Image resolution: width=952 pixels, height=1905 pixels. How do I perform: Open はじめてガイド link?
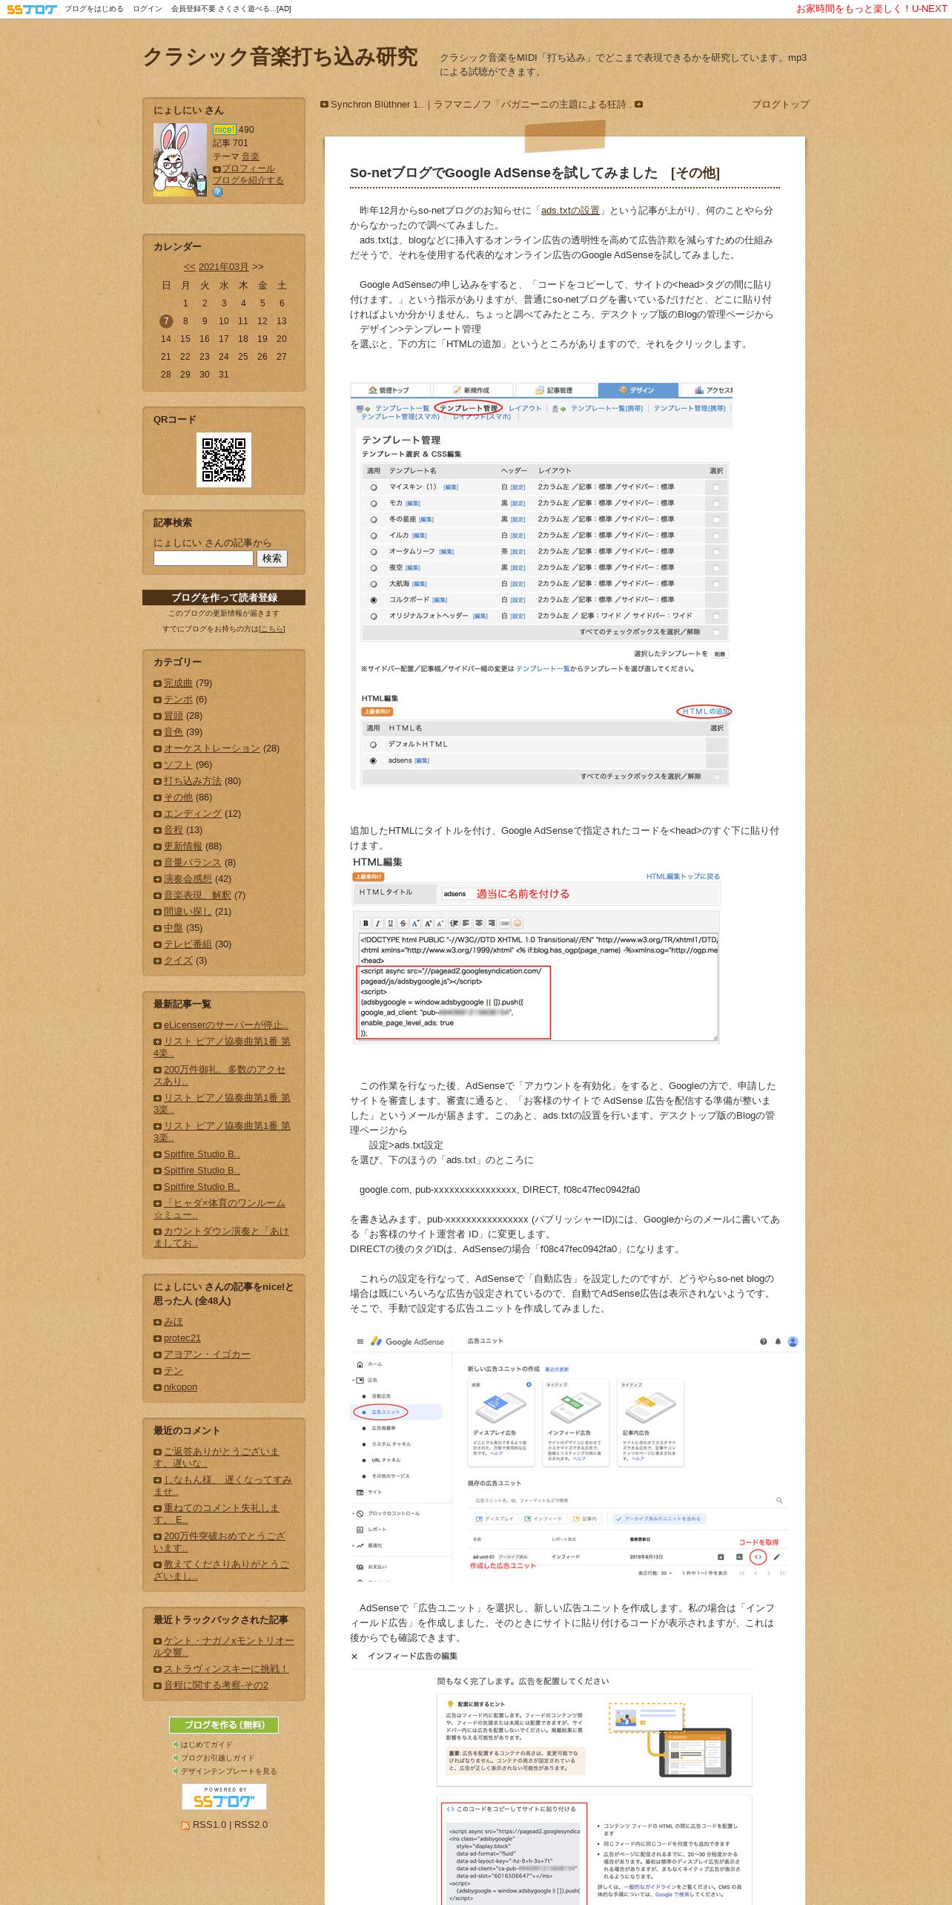tap(206, 1745)
